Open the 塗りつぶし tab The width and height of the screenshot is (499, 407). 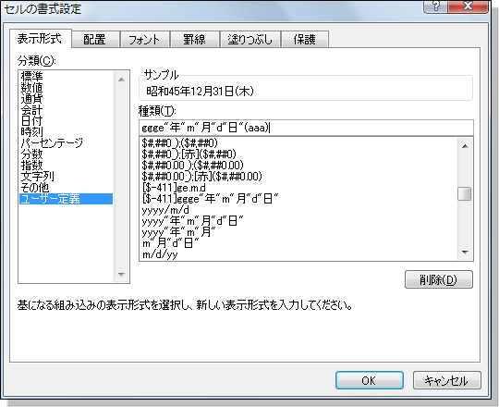[x=250, y=40]
